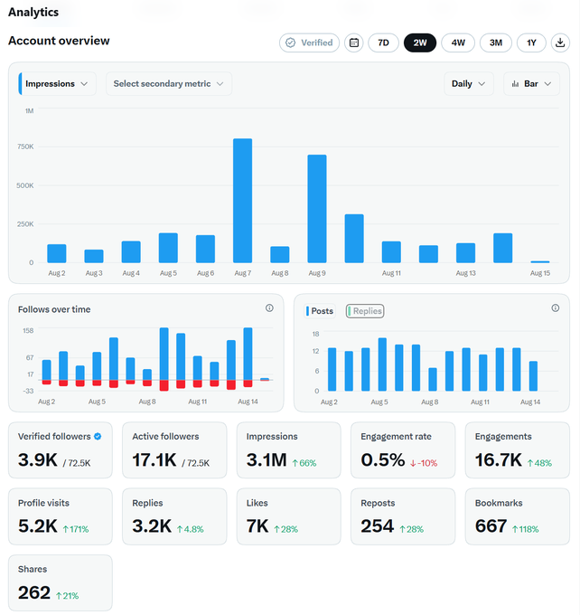Switch to the 1Y time range

coord(531,43)
